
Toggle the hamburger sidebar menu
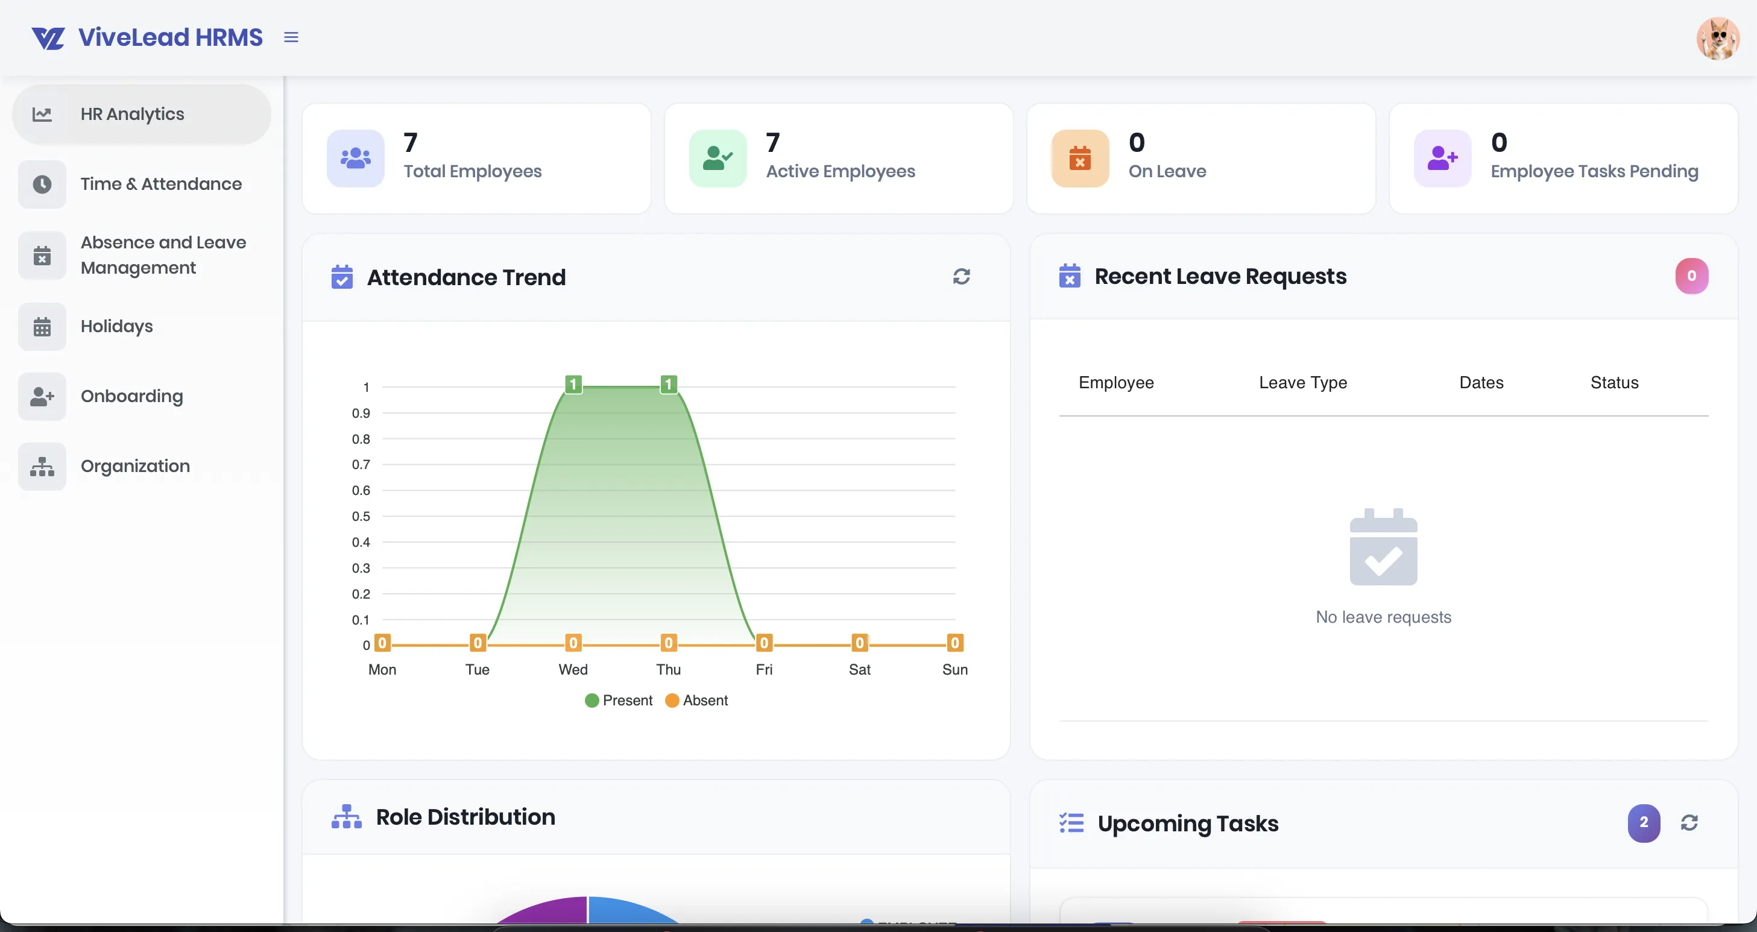coord(291,37)
